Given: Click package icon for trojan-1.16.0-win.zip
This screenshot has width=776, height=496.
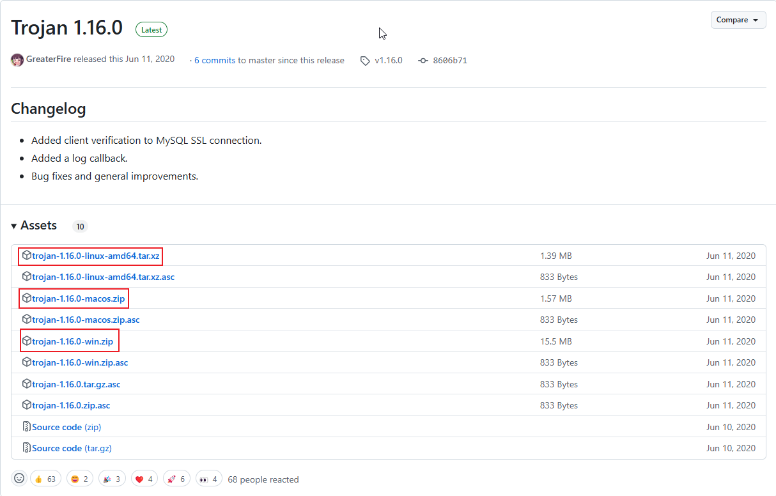Looking at the screenshot, I should click(27, 341).
